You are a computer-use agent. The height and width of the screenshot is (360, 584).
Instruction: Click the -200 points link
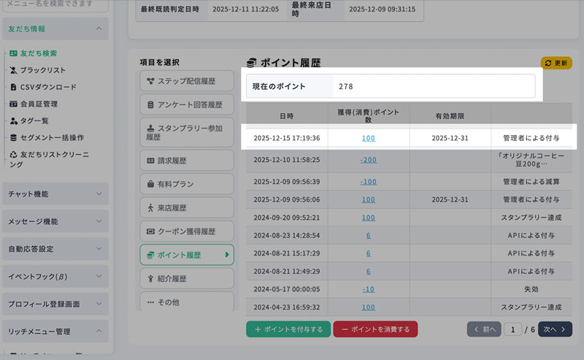pyautogui.click(x=368, y=159)
